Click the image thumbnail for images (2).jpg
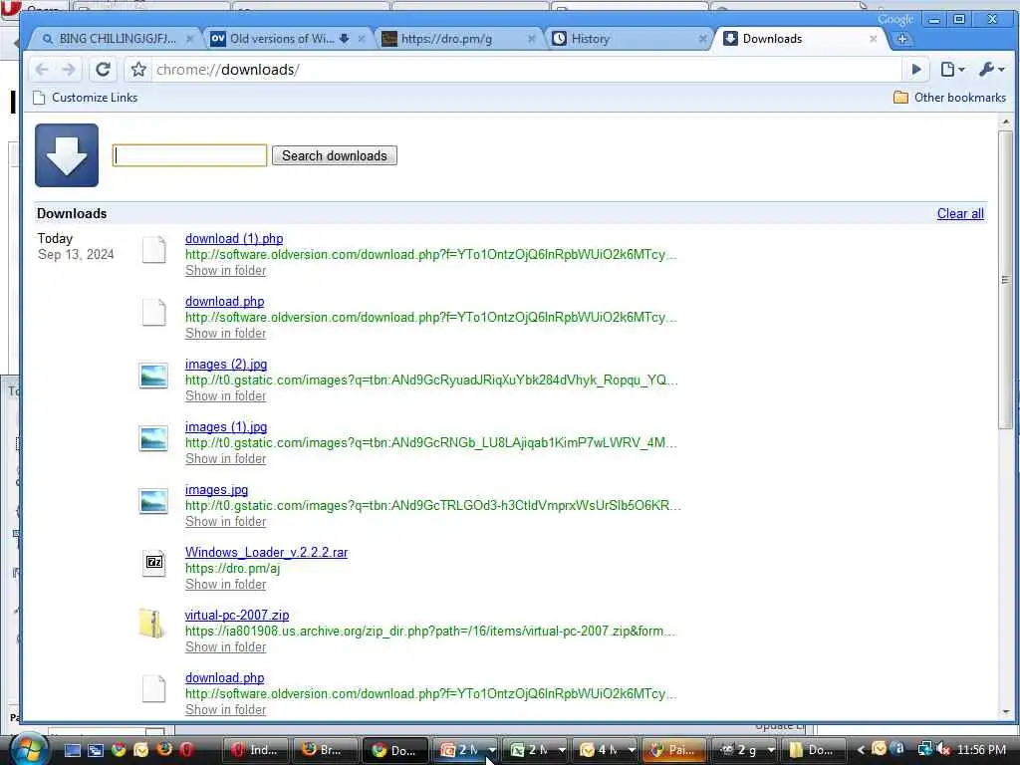Viewport: 1020px width, 765px height. 153,376
